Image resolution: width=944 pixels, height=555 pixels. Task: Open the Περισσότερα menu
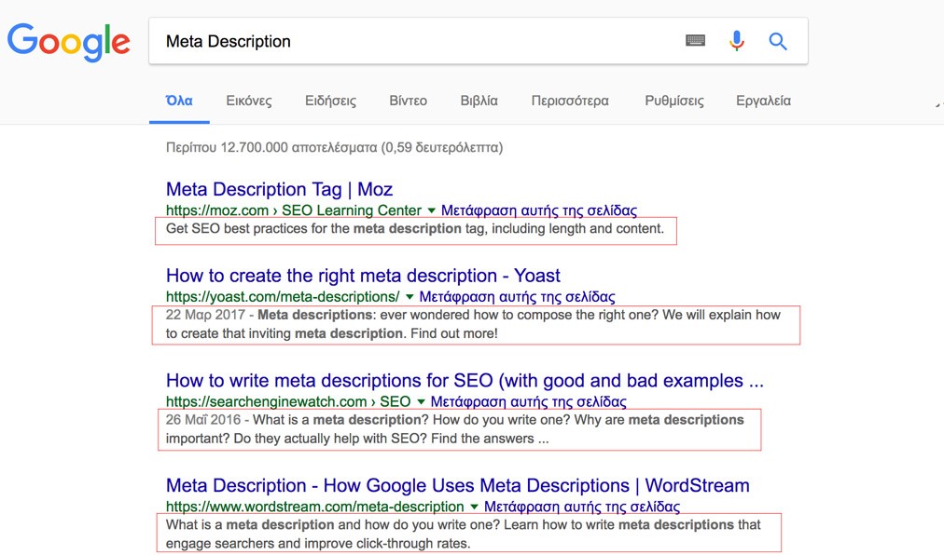569,101
